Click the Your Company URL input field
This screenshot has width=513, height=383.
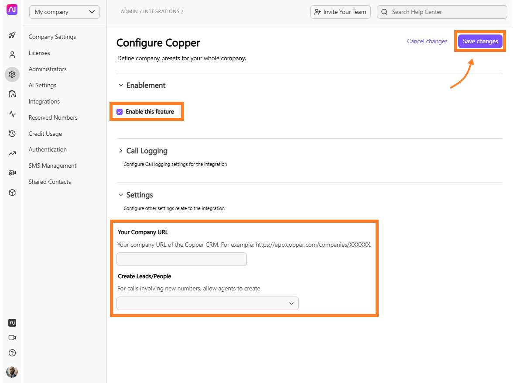point(181,259)
